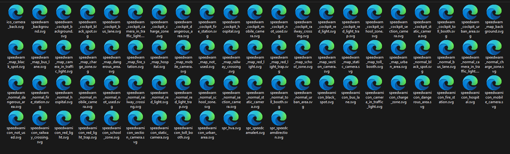Select speedwarnicon_dangerous_area.svg icon
The image size is (510, 154).
point(423,83)
